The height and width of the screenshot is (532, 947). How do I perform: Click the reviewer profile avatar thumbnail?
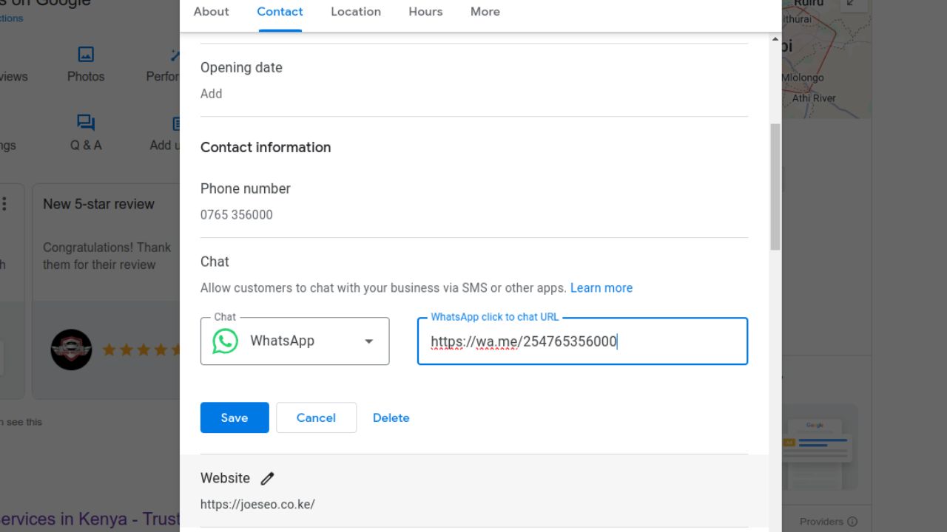[71, 349]
